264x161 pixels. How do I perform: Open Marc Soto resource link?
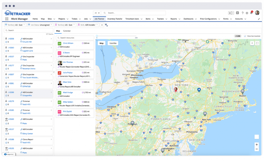[67, 82]
